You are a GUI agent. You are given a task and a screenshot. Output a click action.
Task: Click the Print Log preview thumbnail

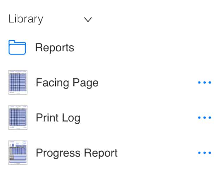tap(18, 118)
